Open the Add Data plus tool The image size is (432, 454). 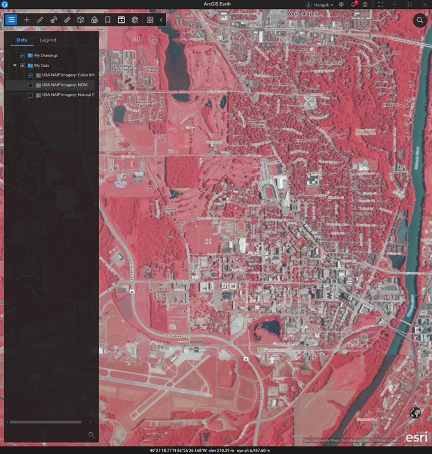[x=27, y=20]
